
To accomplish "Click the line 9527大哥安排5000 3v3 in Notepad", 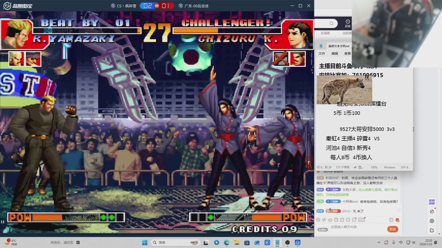I will (367, 129).
